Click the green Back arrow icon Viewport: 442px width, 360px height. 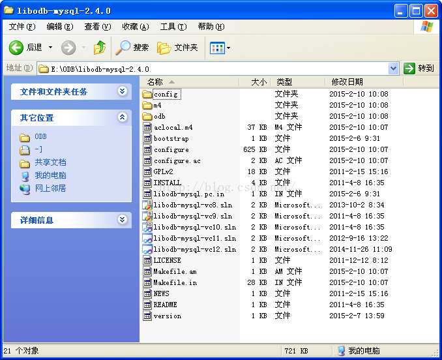click(16, 48)
